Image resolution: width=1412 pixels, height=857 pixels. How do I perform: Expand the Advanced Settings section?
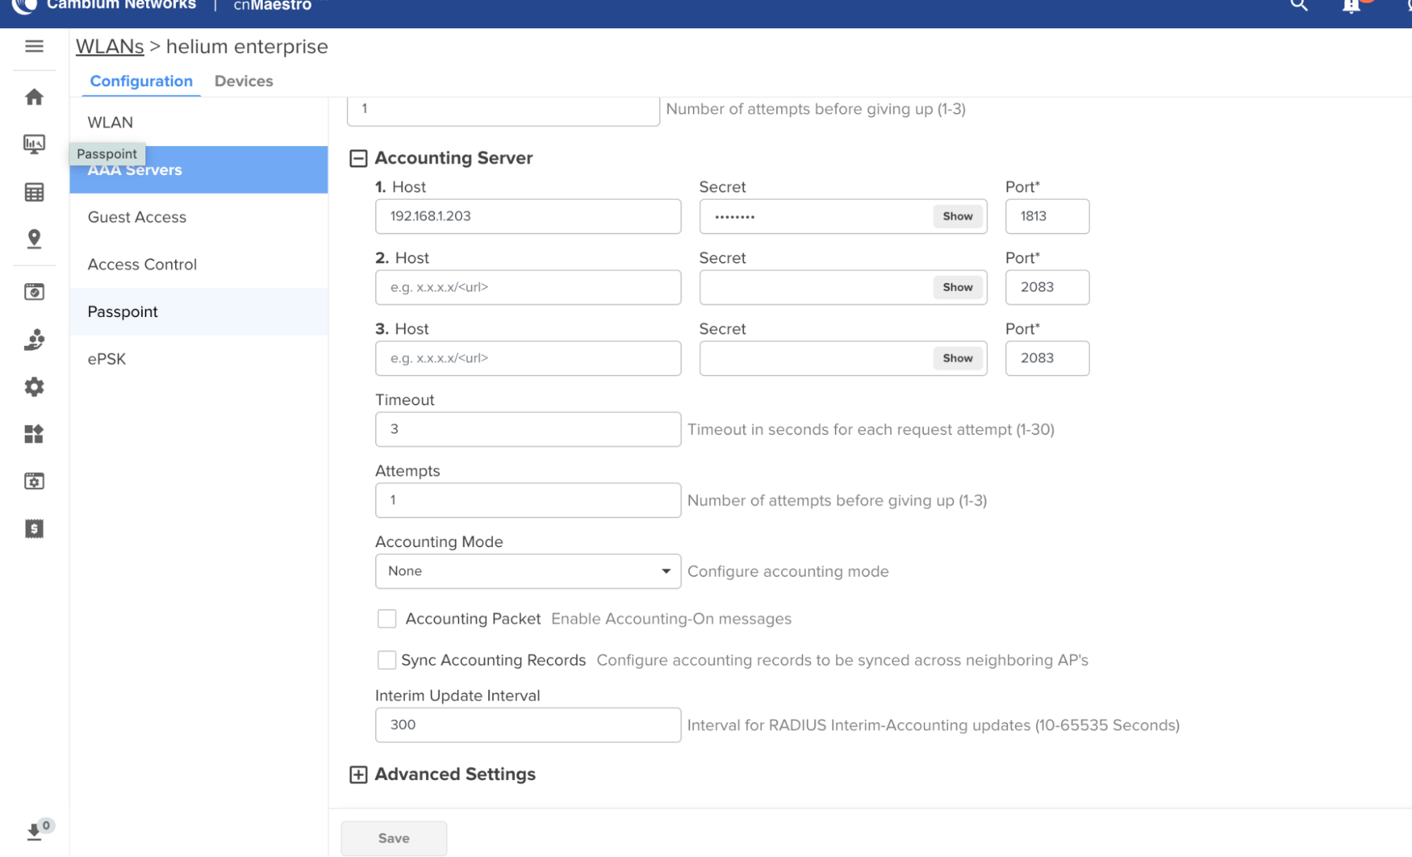pyautogui.click(x=358, y=774)
